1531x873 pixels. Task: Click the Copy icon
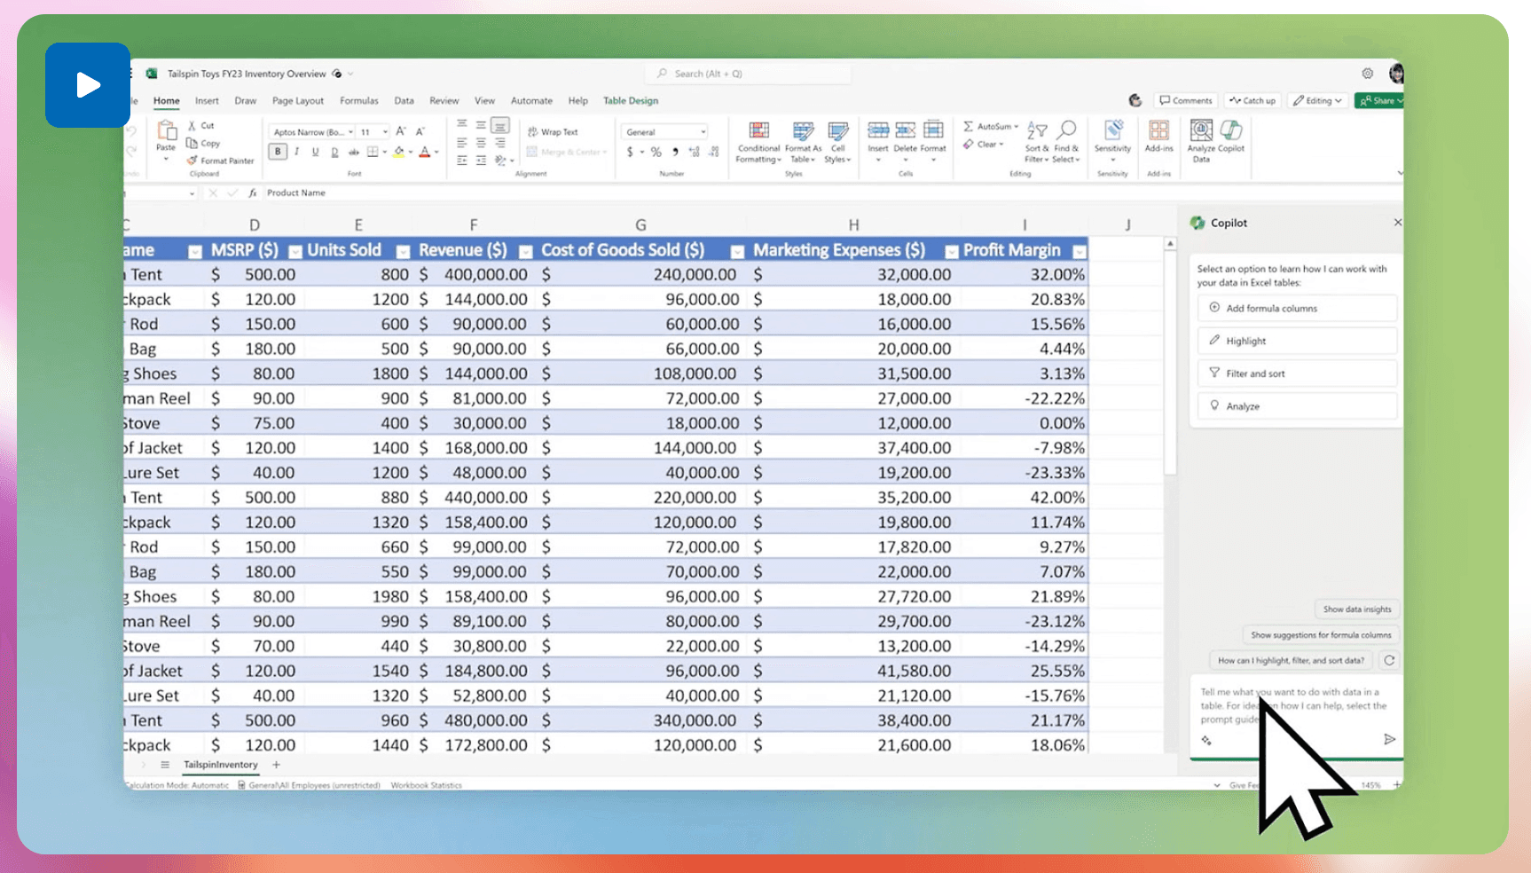(x=192, y=143)
